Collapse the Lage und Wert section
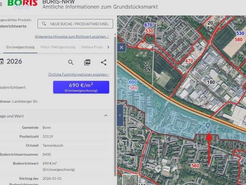Viewport: 246px width, 185px height. coord(106,116)
